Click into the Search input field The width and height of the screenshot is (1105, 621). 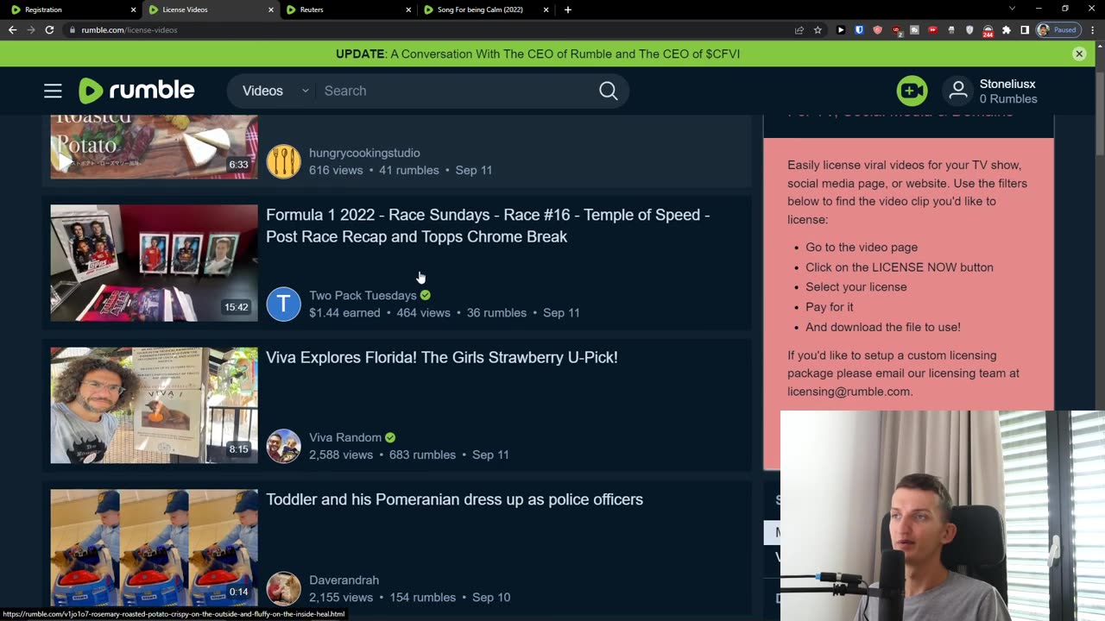tap(456, 91)
